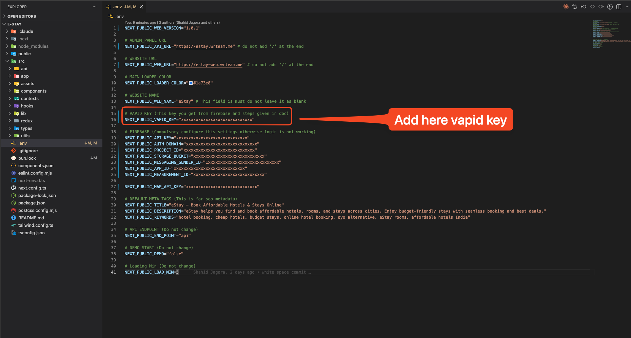
Task: Place cursor on NEXT_PUBLIC_VAPID_KEY line
Action: [x=189, y=120]
